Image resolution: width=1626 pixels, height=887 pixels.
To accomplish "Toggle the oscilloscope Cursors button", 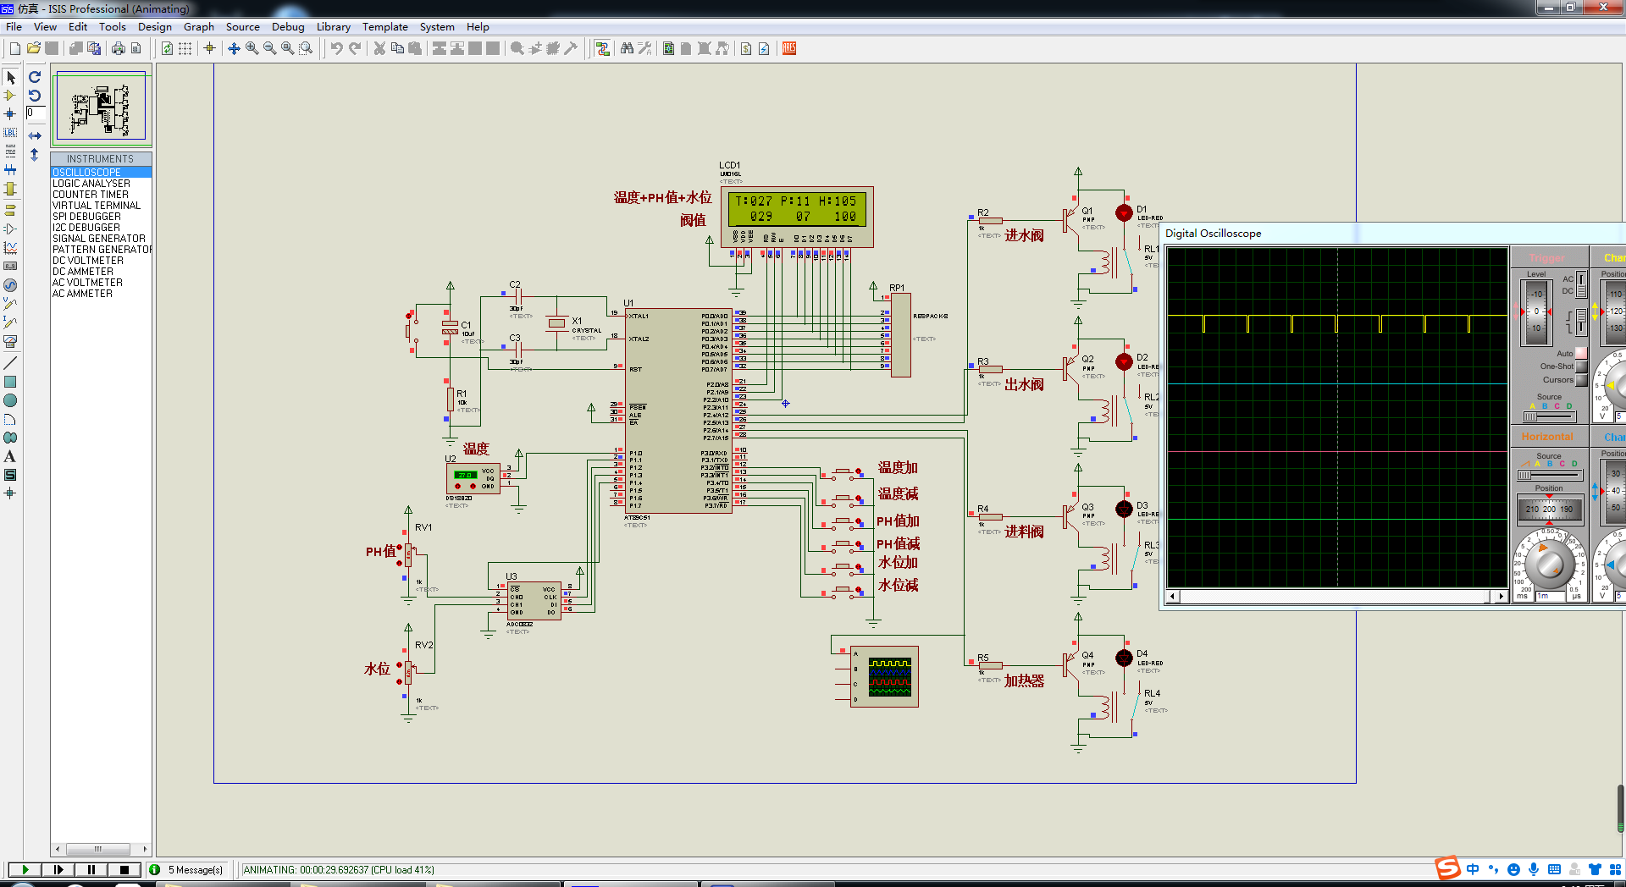I will tap(1581, 380).
